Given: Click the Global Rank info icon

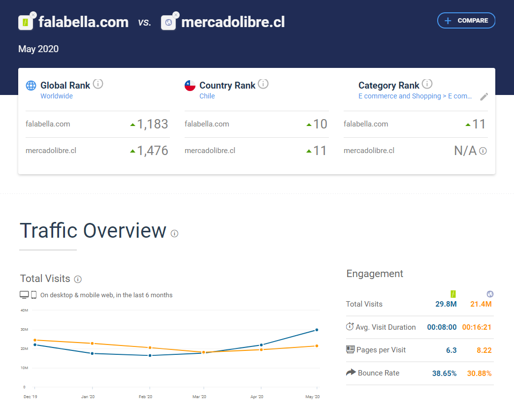Looking at the screenshot, I should point(98,84).
